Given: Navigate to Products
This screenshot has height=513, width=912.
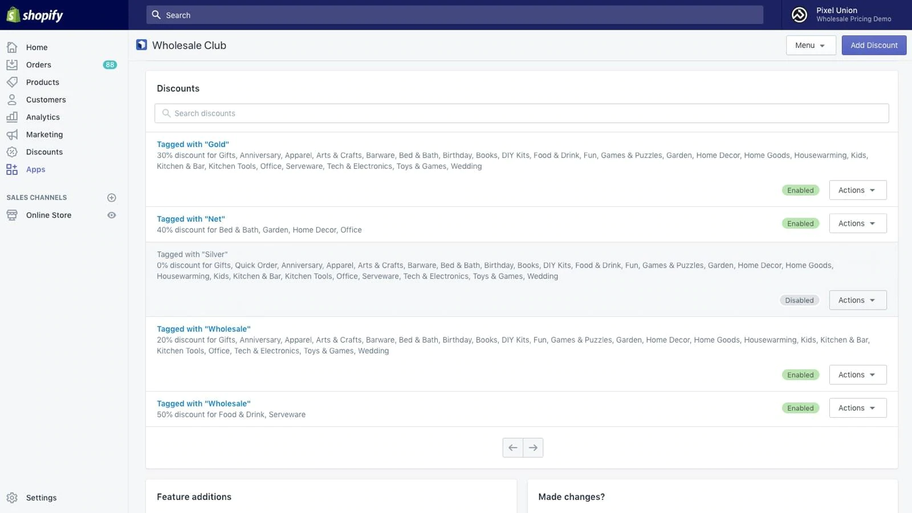Looking at the screenshot, I should (43, 82).
